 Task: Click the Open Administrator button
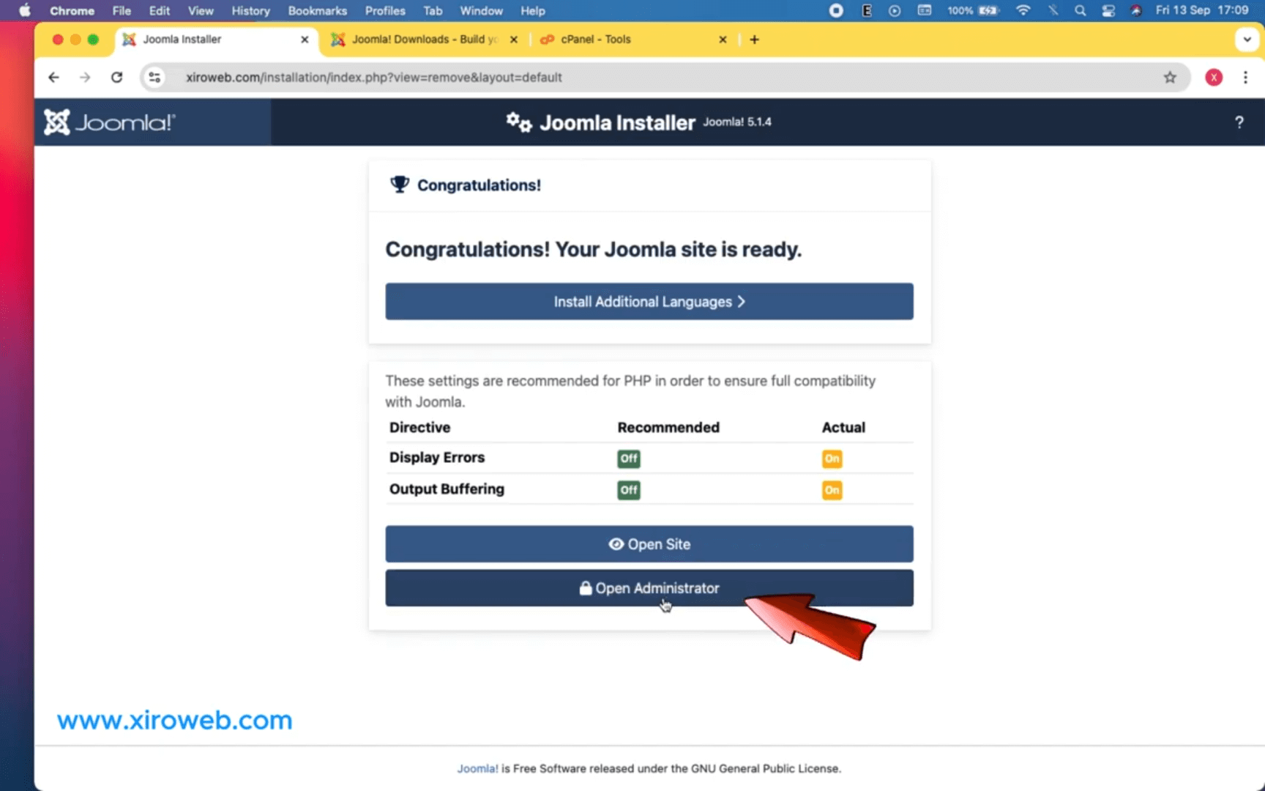(649, 587)
